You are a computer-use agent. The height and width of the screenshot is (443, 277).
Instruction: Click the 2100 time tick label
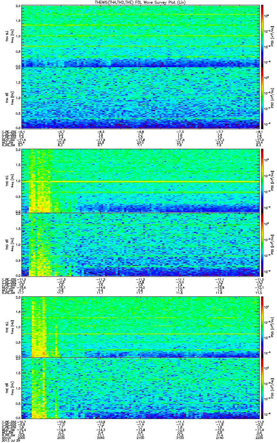(x=140, y=438)
